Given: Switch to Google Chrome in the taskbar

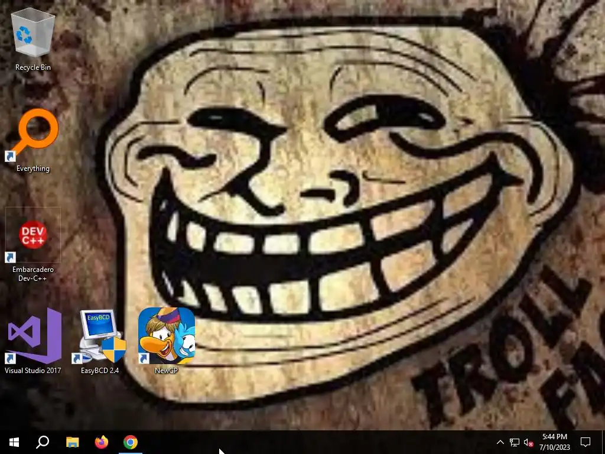Looking at the screenshot, I should tap(131, 442).
